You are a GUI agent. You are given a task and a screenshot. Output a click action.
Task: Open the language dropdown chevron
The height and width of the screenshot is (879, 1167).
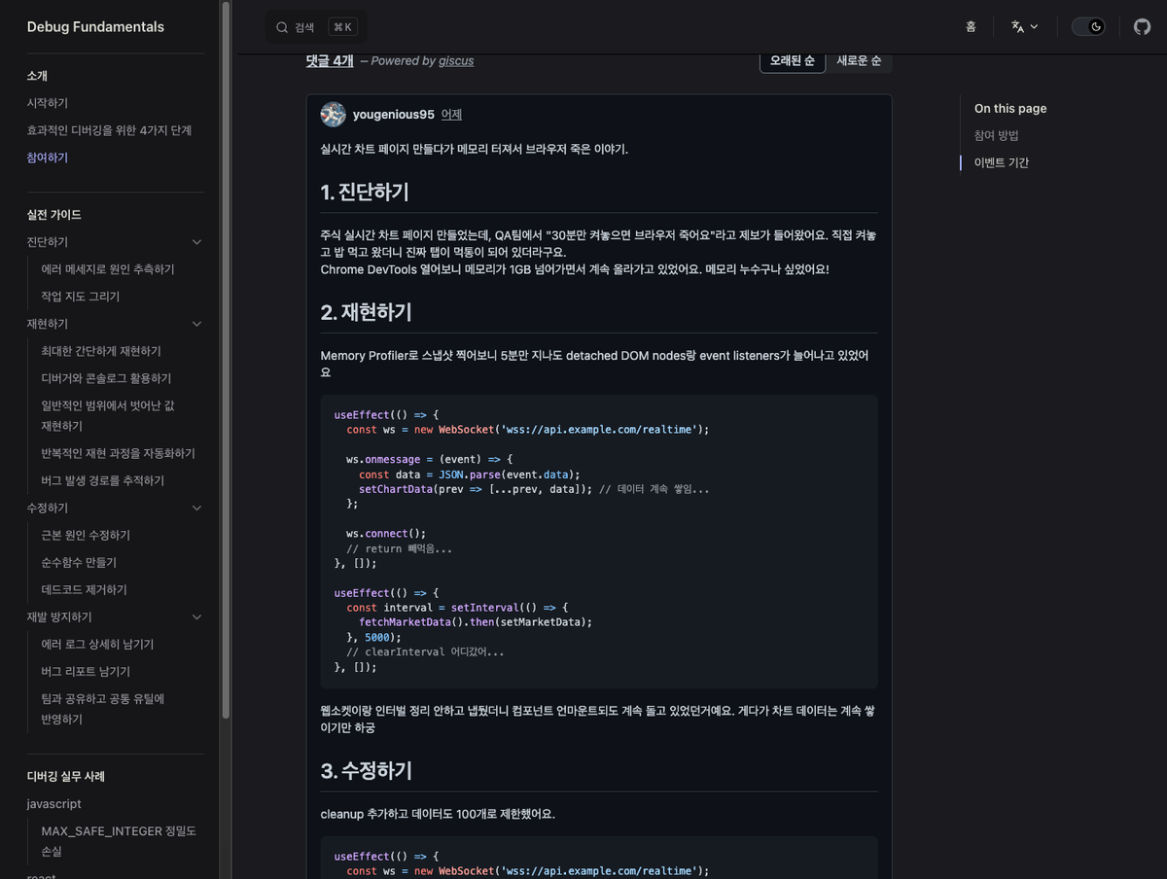[1034, 26]
